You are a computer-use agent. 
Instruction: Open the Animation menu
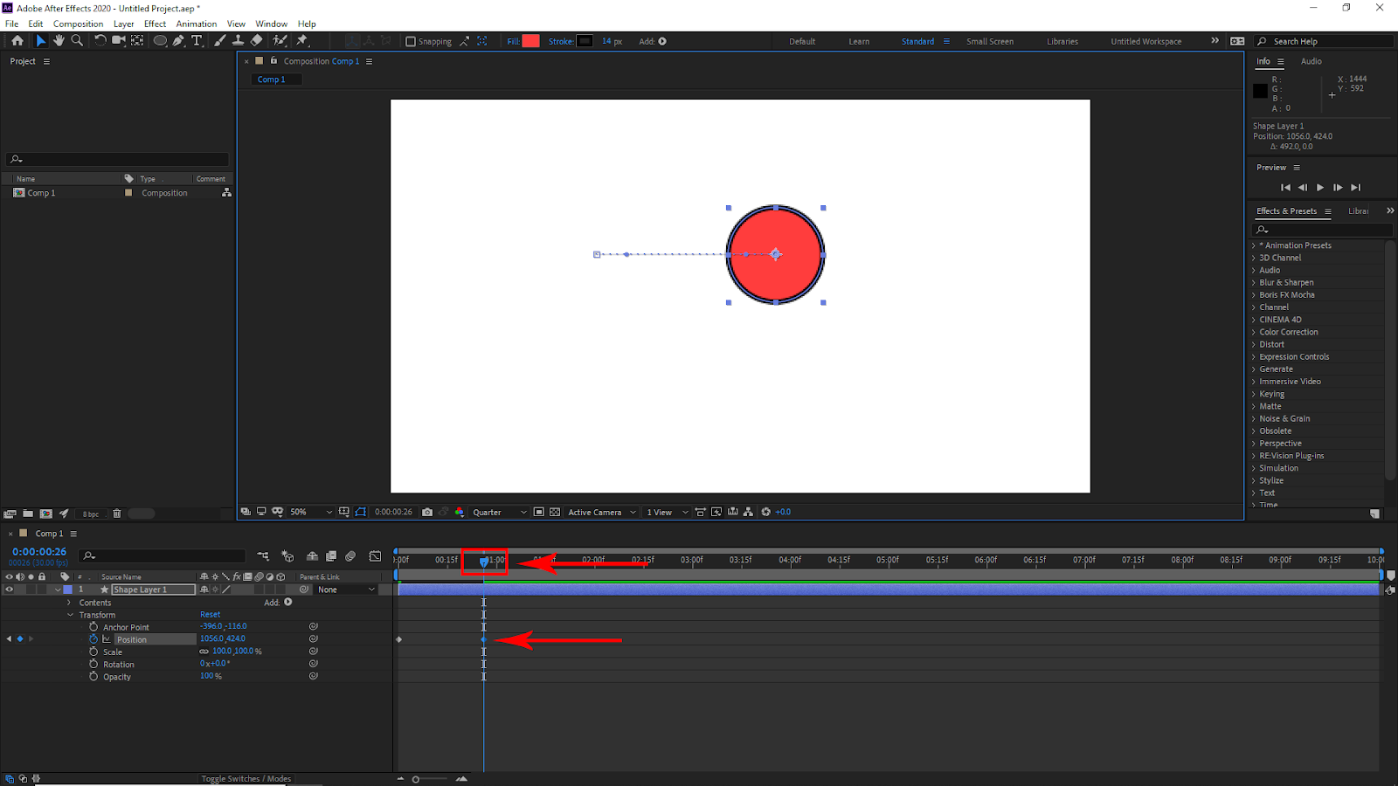[197, 24]
